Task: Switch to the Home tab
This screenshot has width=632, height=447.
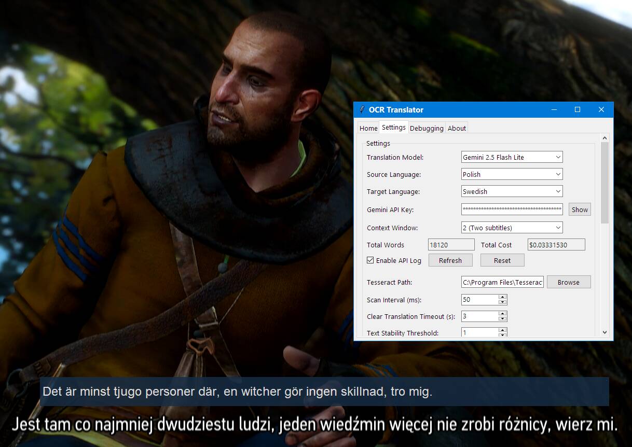Action: tap(368, 128)
